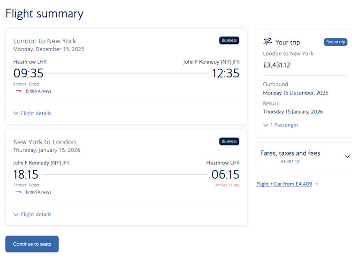Expand Flight details for London to New York
This screenshot has height=259, width=352.
coord(32,113)
